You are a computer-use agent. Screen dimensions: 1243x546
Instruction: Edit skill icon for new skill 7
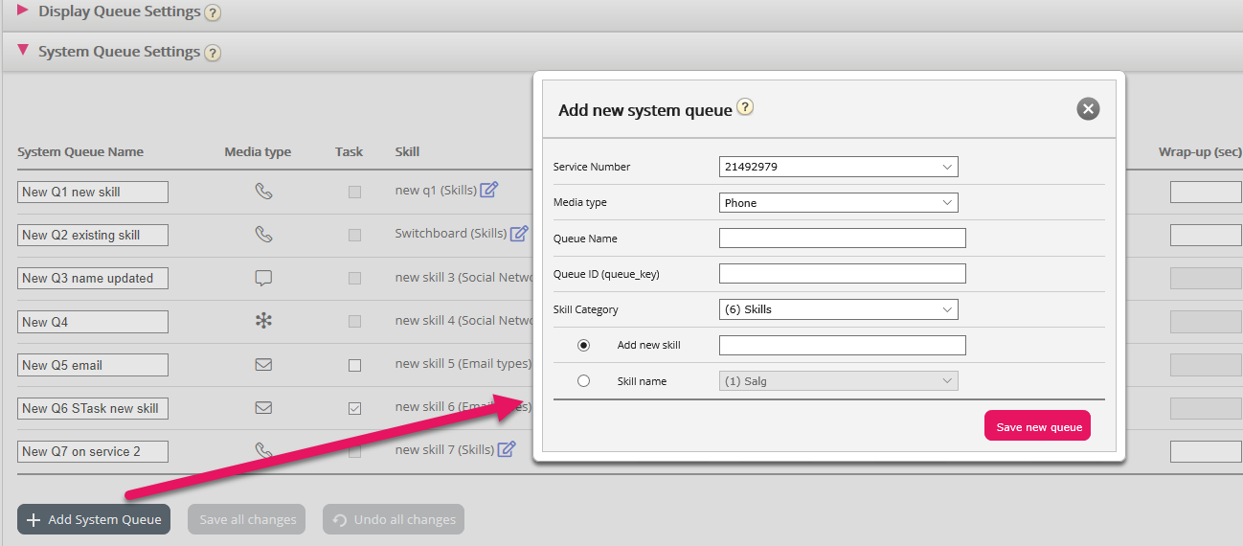507,449
